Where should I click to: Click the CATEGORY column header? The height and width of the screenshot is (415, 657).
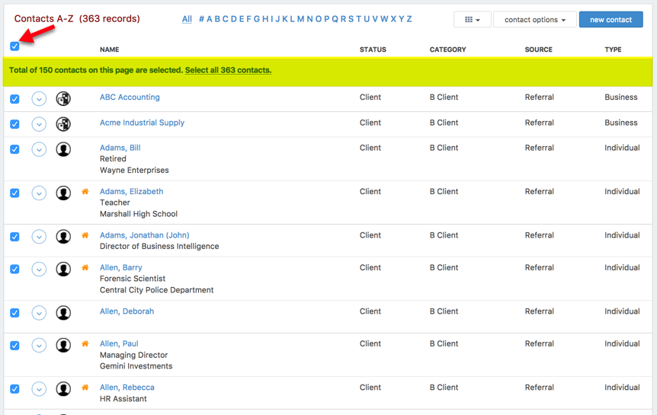447,49
